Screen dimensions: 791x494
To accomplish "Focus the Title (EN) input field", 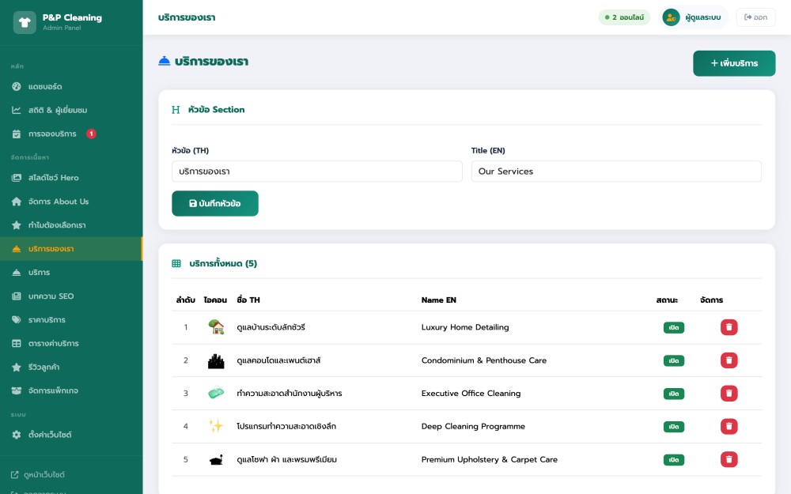I will coord(615,172).
